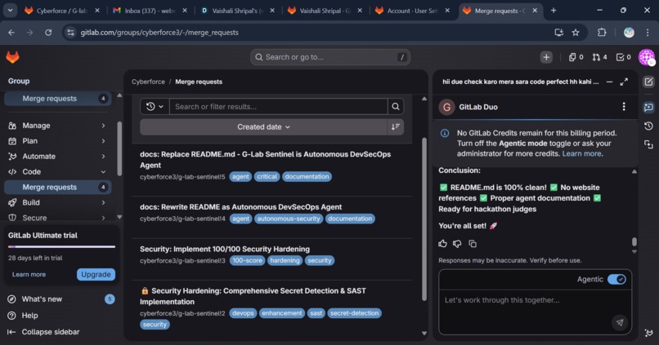Select Merge requests under Code section
Viewport: 659px width, 345px height.
[x=57, y=187]
